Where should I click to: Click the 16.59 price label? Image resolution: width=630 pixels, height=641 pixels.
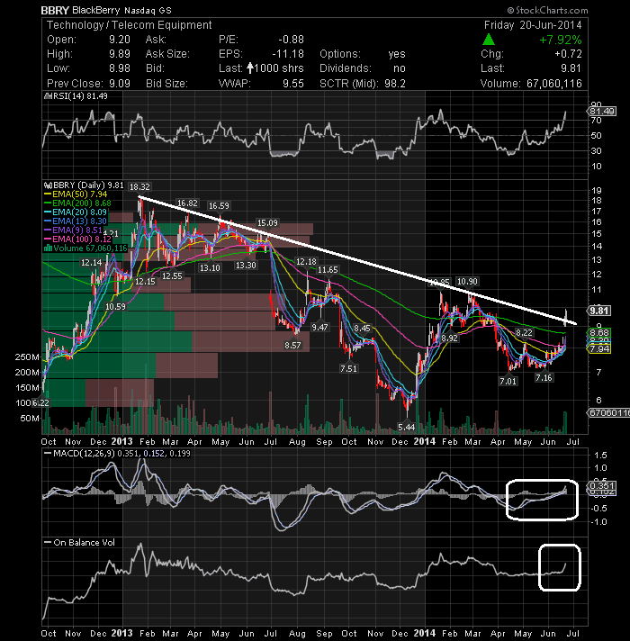click(x=219, y=206)
